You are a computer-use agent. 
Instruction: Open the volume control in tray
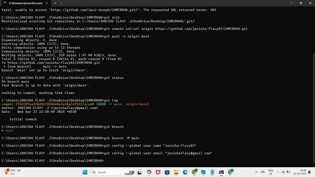(283, 172)
